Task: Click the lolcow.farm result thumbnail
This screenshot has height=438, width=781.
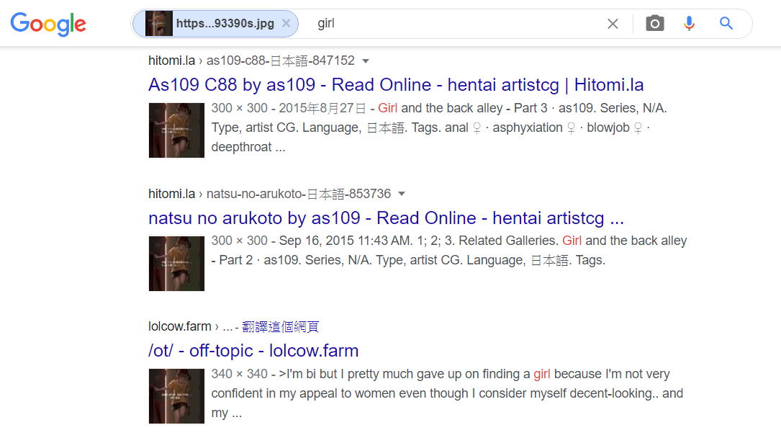Action: coord(176,396)
